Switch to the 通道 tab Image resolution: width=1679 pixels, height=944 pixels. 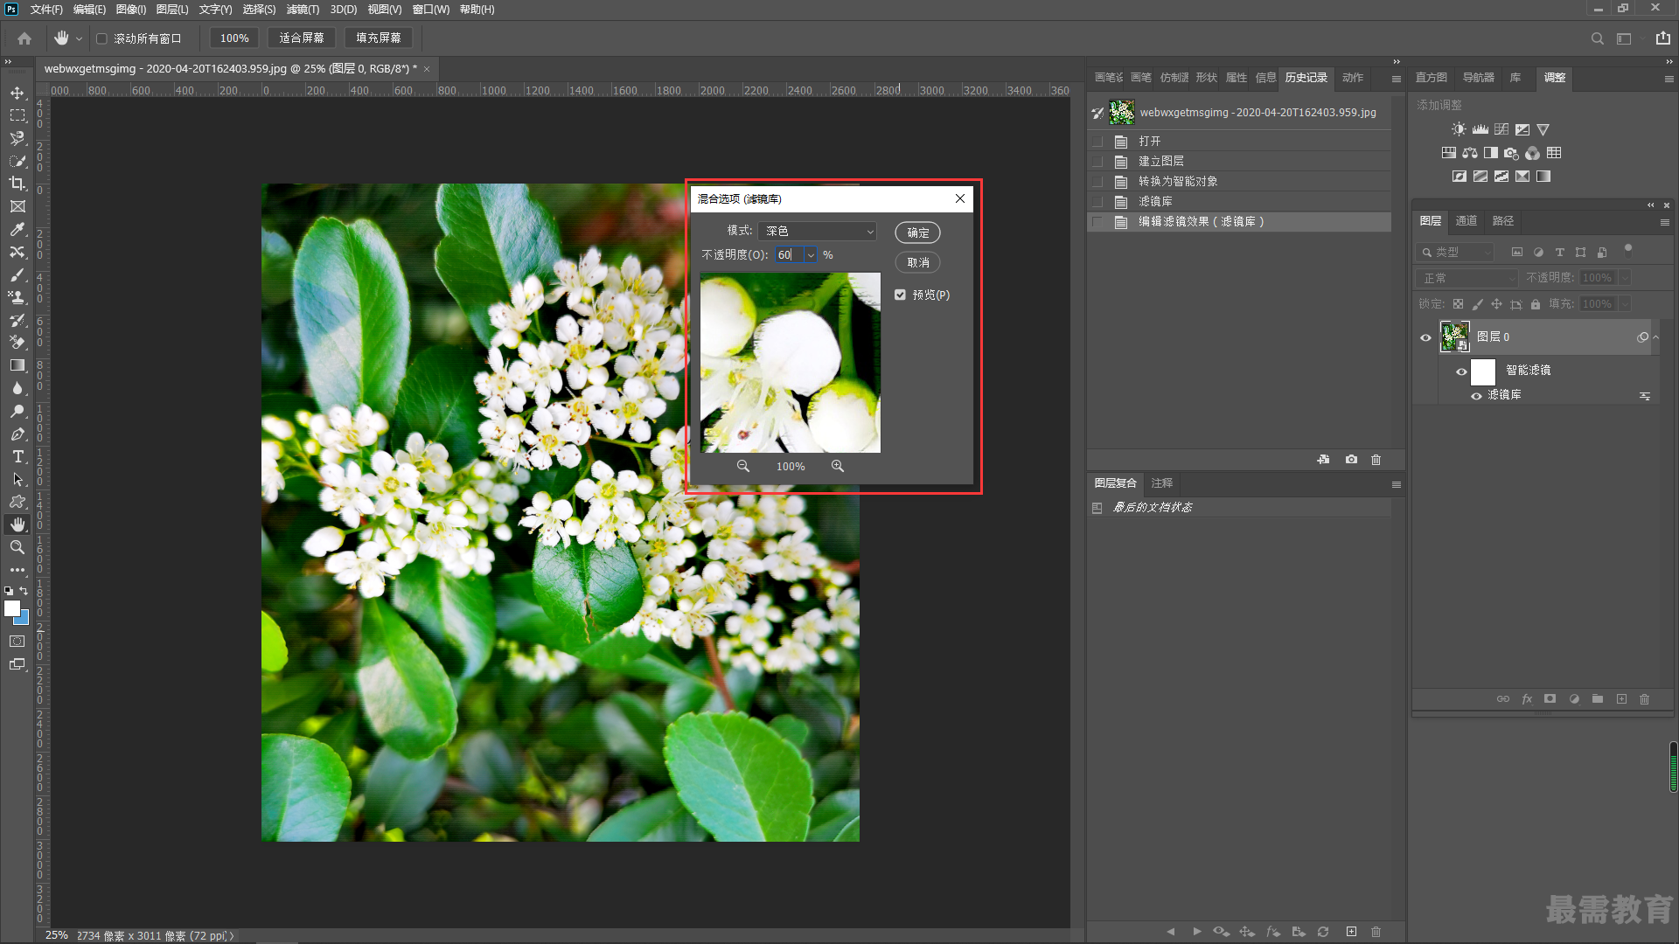pyautogui.click(x=1467, y=221)
